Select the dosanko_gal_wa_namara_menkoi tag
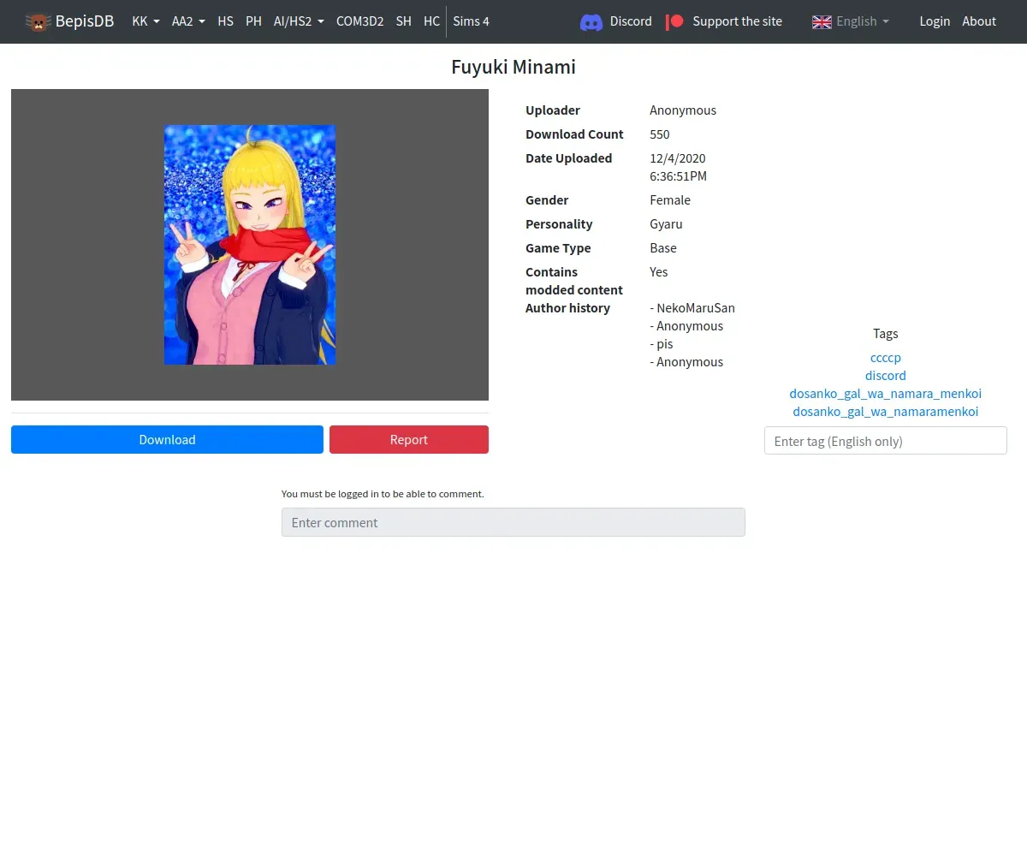The image size is (1027, 856). tap(886, 394)
